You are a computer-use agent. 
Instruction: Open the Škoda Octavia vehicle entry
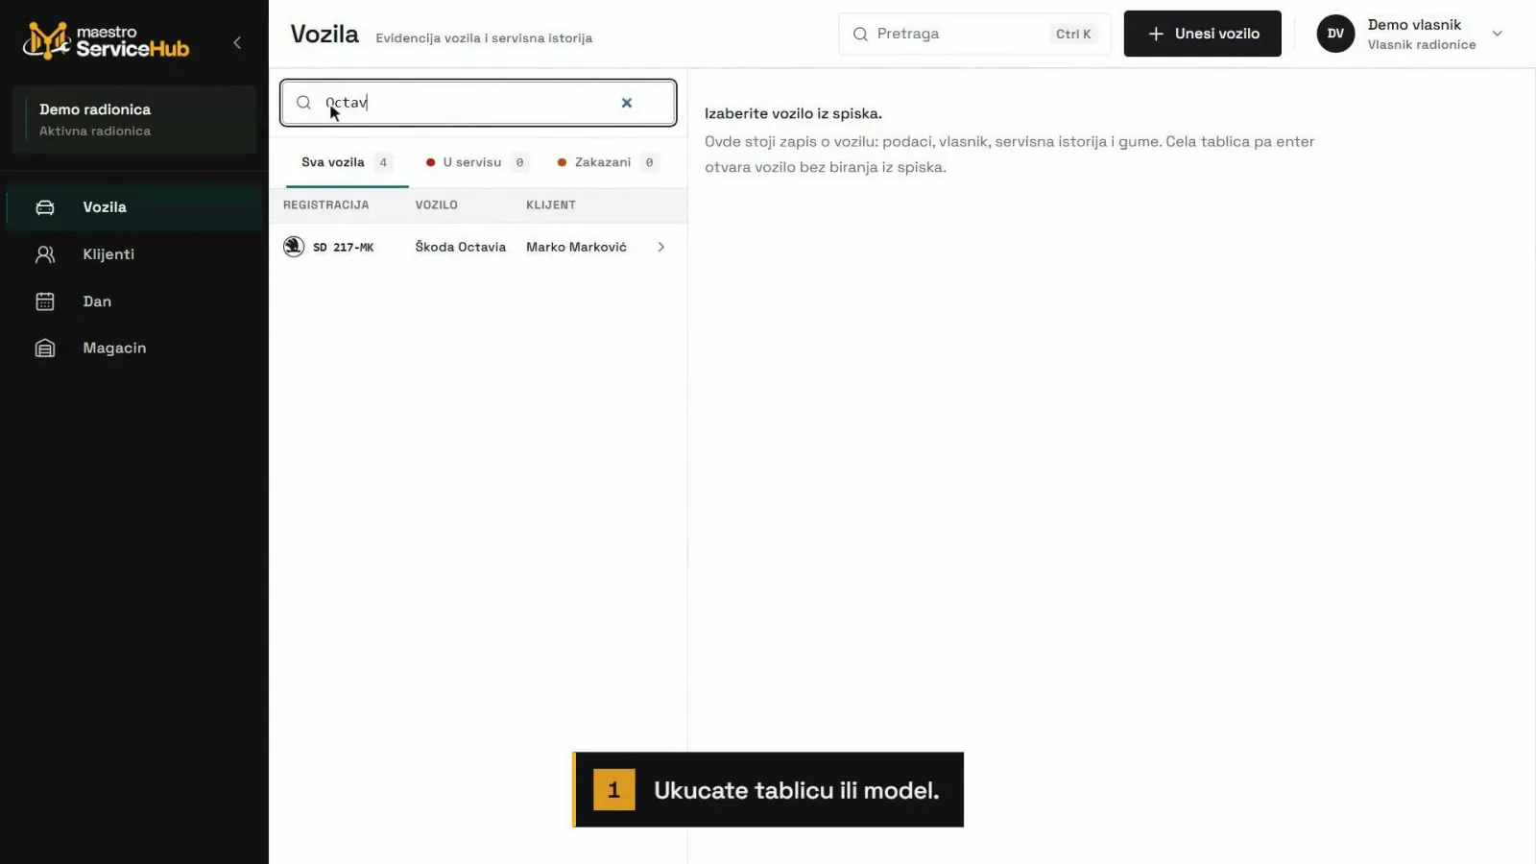click(x=478, y=247)
